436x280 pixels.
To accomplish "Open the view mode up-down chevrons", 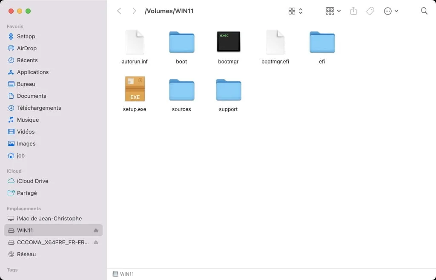I will [x=301, y=11].
